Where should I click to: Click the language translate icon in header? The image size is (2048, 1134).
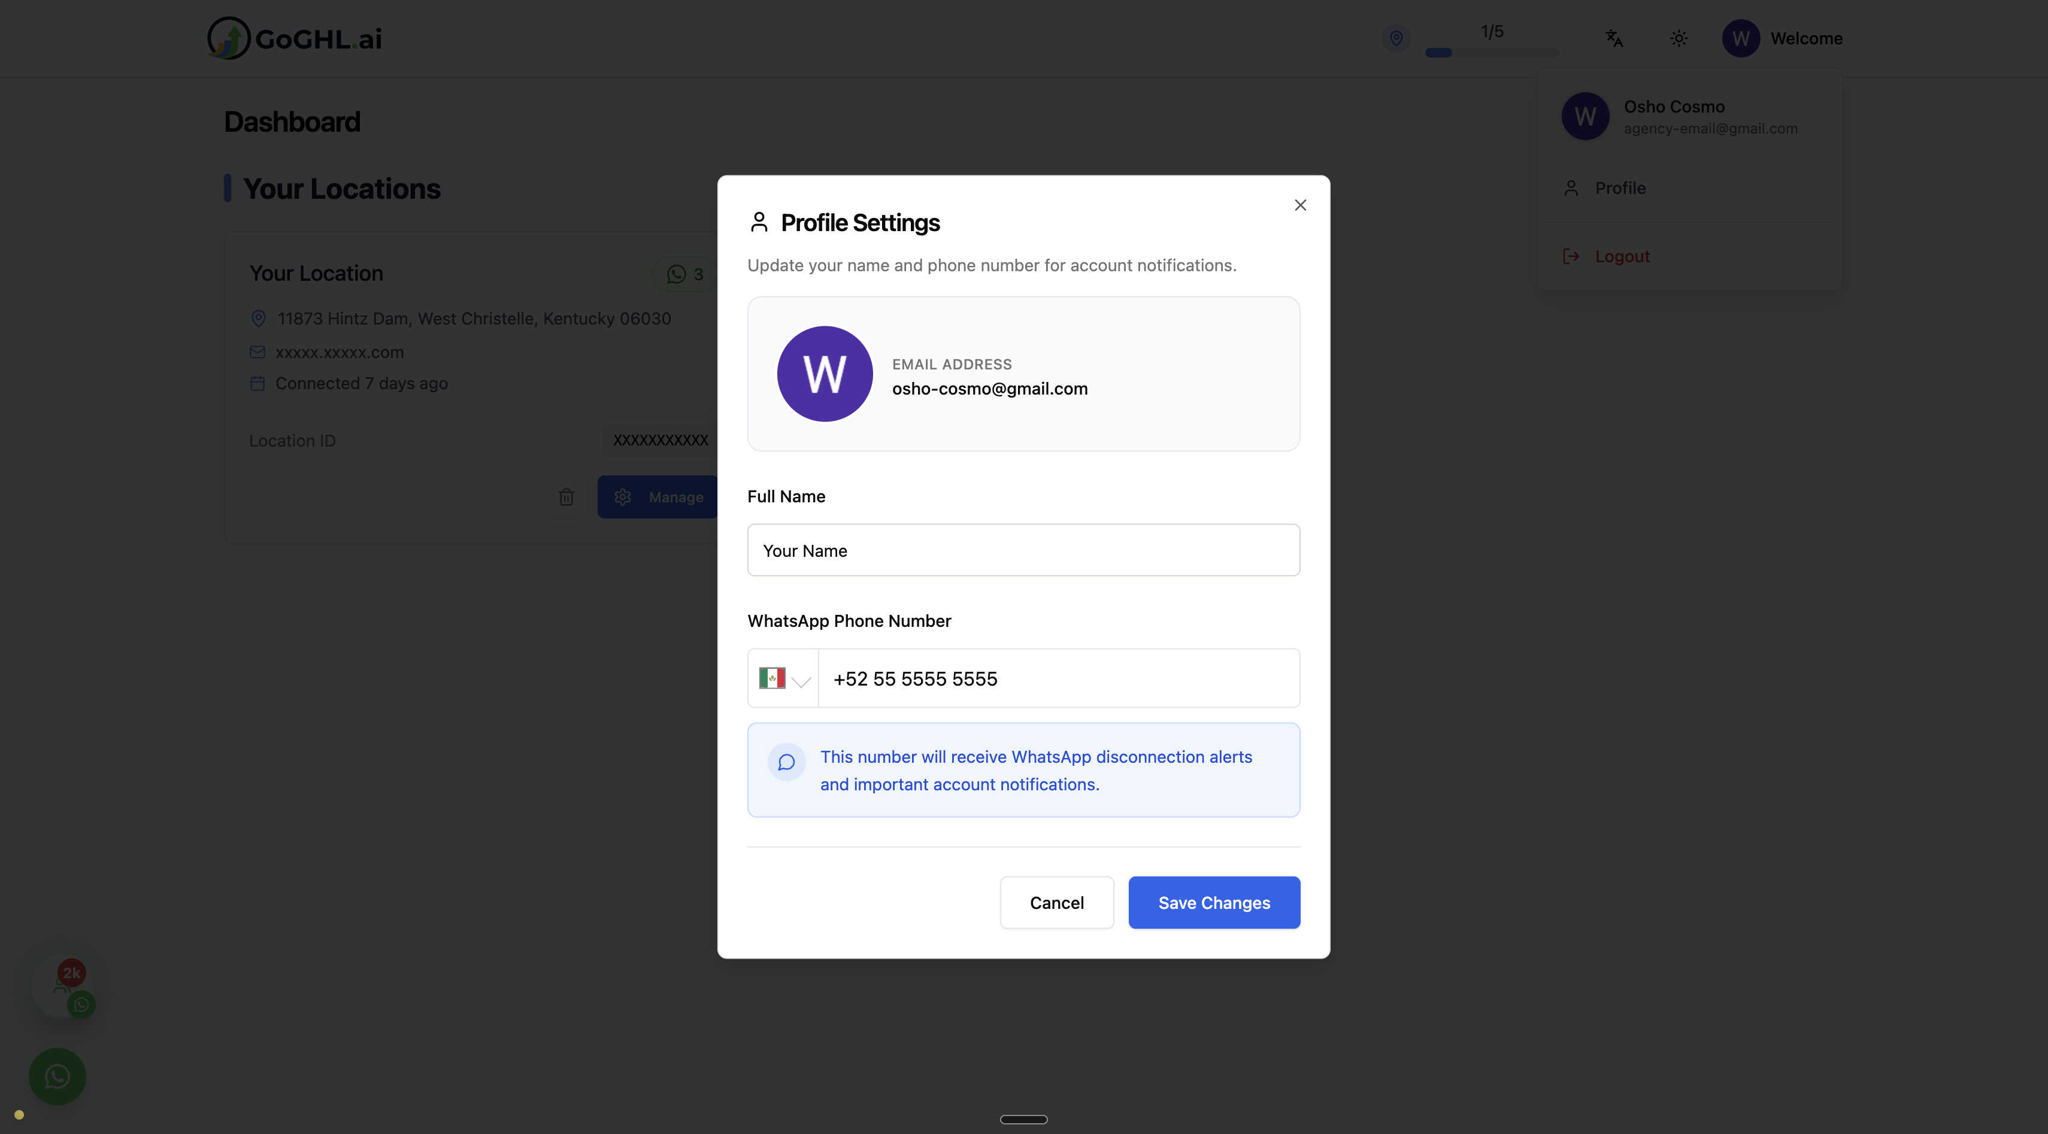[x=1613, y=38]
